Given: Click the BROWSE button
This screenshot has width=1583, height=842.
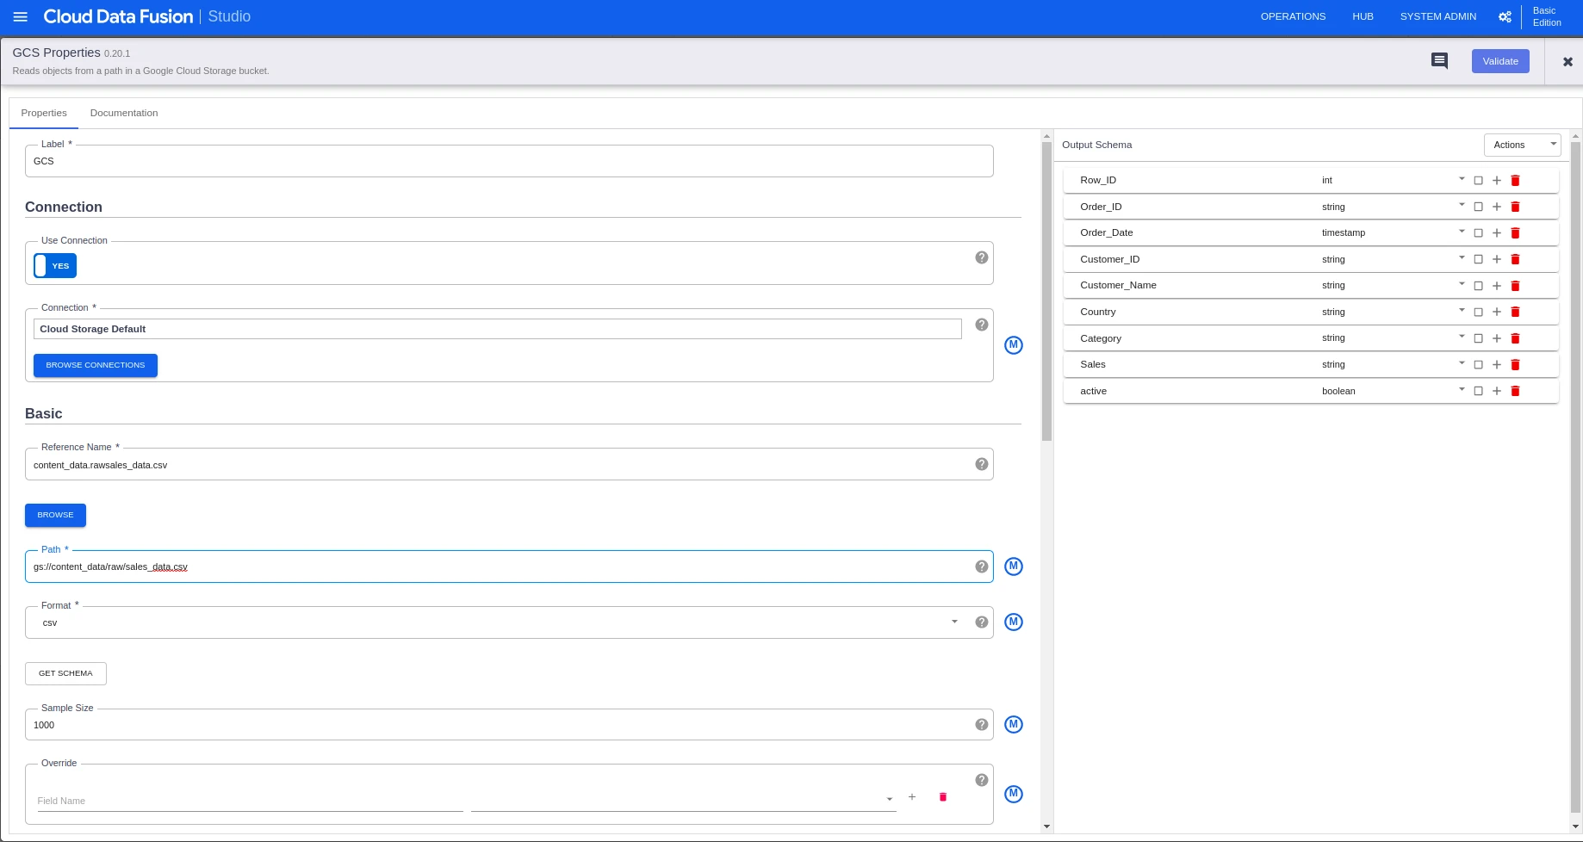Looking at the screenshot, I should [55, 515].
